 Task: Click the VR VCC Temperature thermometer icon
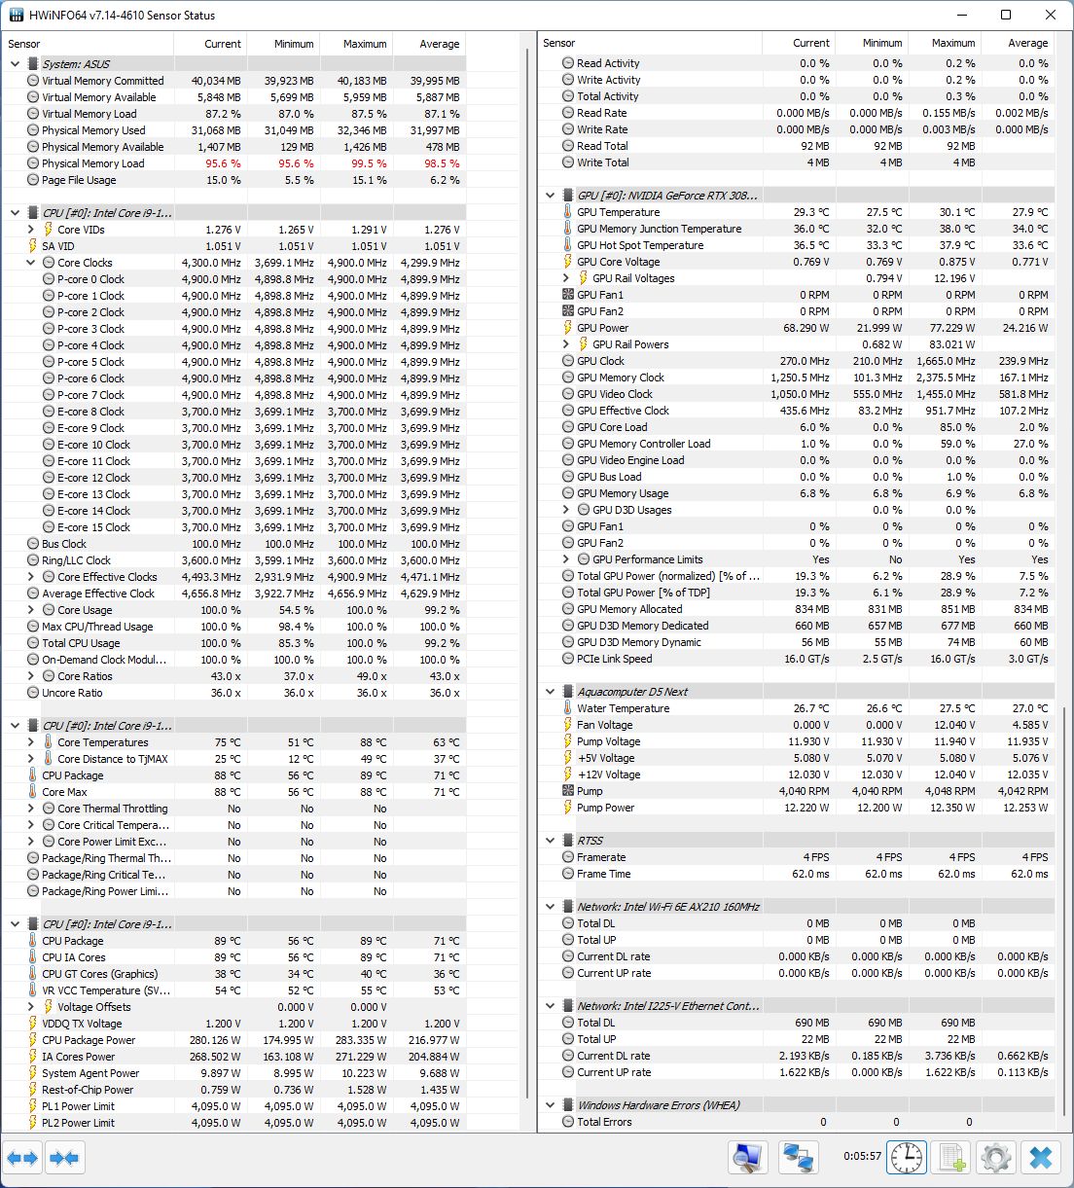[x=33, y=990]
